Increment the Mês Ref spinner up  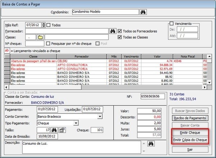point(44,24)
